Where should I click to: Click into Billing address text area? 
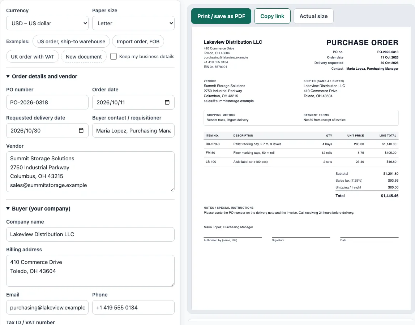90,271
